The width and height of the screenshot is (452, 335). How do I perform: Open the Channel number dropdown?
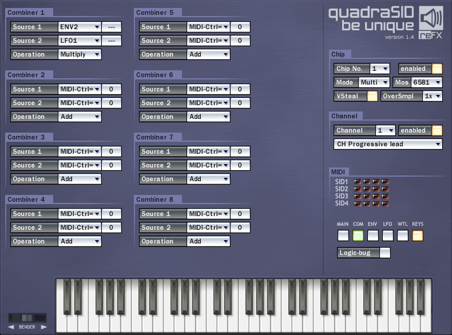click(x=386, y=130)
